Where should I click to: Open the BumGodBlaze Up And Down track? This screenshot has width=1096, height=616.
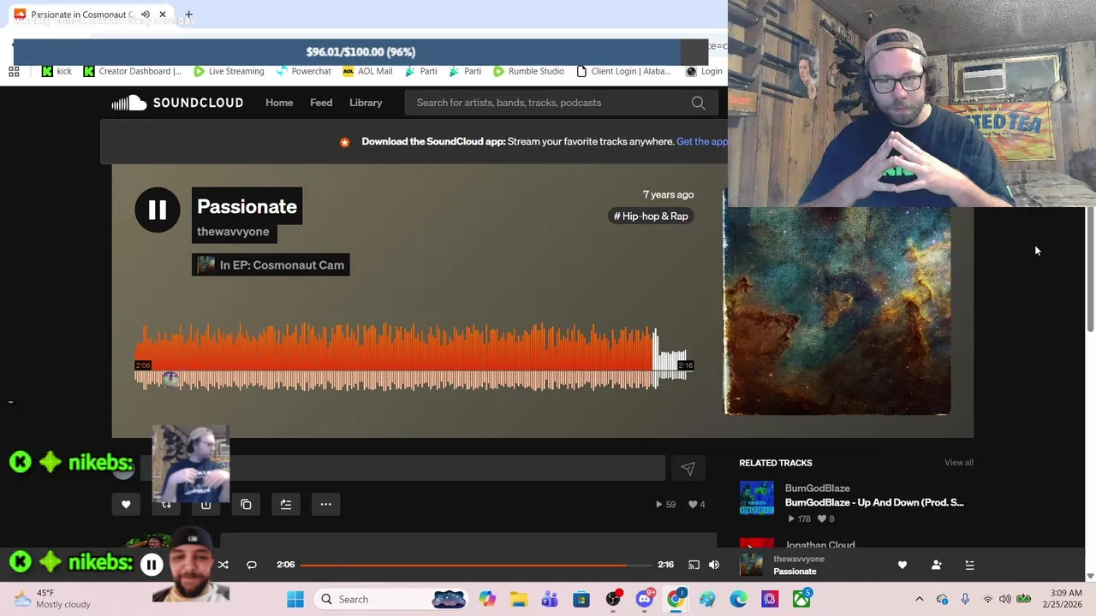click(x=874, y=503)
